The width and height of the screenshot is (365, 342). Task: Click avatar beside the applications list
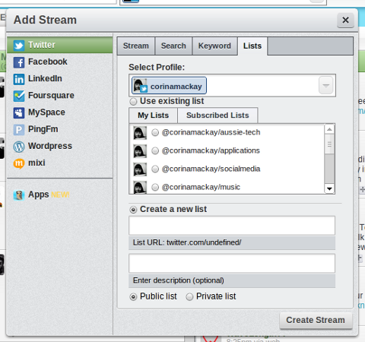pos(140,151)
